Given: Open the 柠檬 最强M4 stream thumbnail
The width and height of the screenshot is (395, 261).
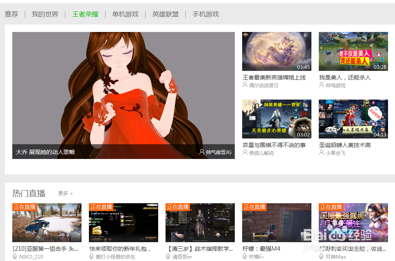Looking at the screenshot, I should coord(277,223).
